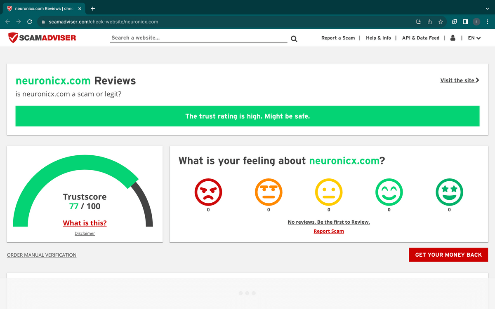Open Help & Info menu

click(378, 38)
